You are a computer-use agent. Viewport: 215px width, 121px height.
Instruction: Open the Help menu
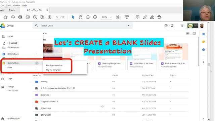(25, 5)
